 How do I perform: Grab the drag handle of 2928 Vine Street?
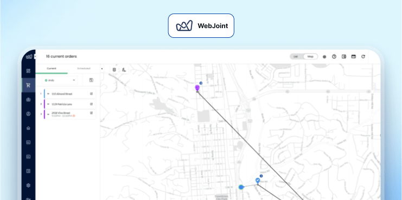tap(48, 114)
